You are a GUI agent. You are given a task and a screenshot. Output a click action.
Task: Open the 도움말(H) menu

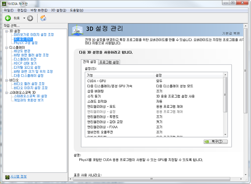76,11
